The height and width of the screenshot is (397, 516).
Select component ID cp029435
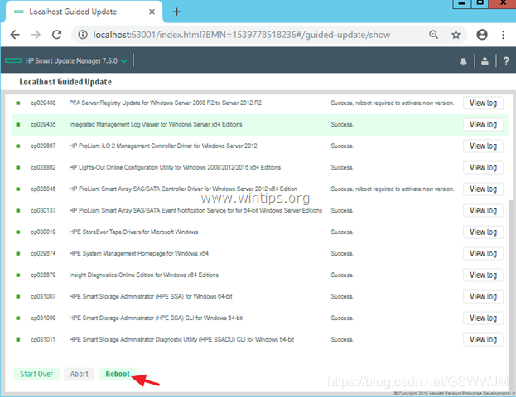[43, 125]
